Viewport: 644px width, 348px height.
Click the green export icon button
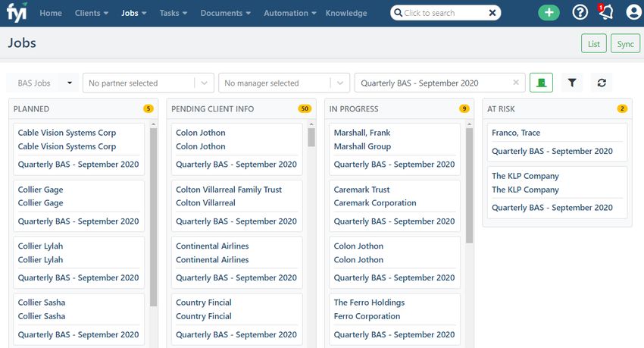[x=541, y=83]
